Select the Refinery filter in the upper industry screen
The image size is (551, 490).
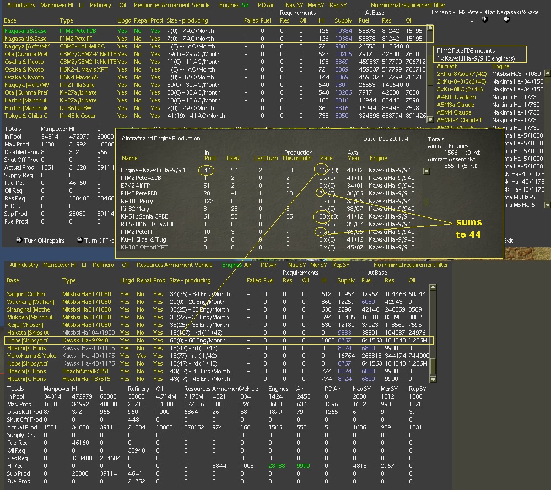(100, 6)
